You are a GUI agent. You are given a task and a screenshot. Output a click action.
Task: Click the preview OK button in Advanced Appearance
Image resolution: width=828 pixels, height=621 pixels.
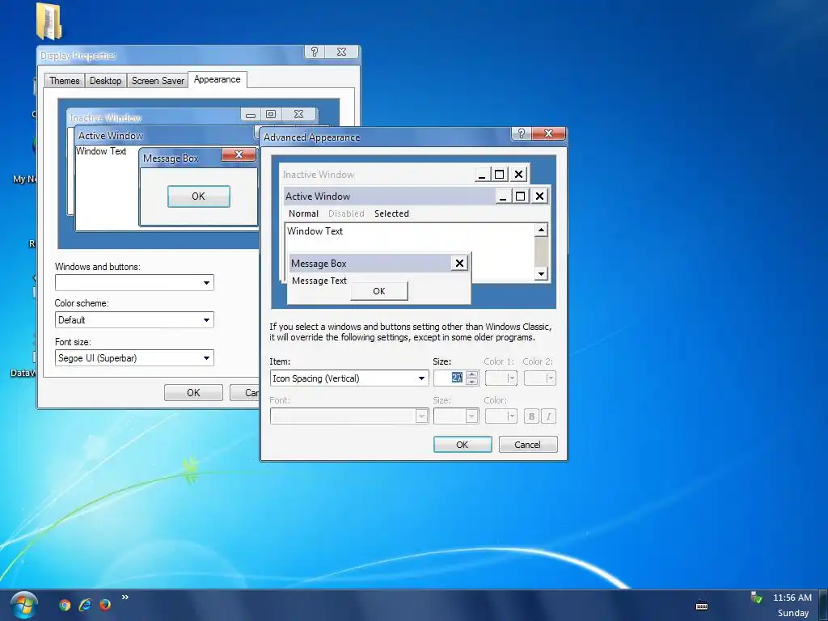(x=379, y=291)
